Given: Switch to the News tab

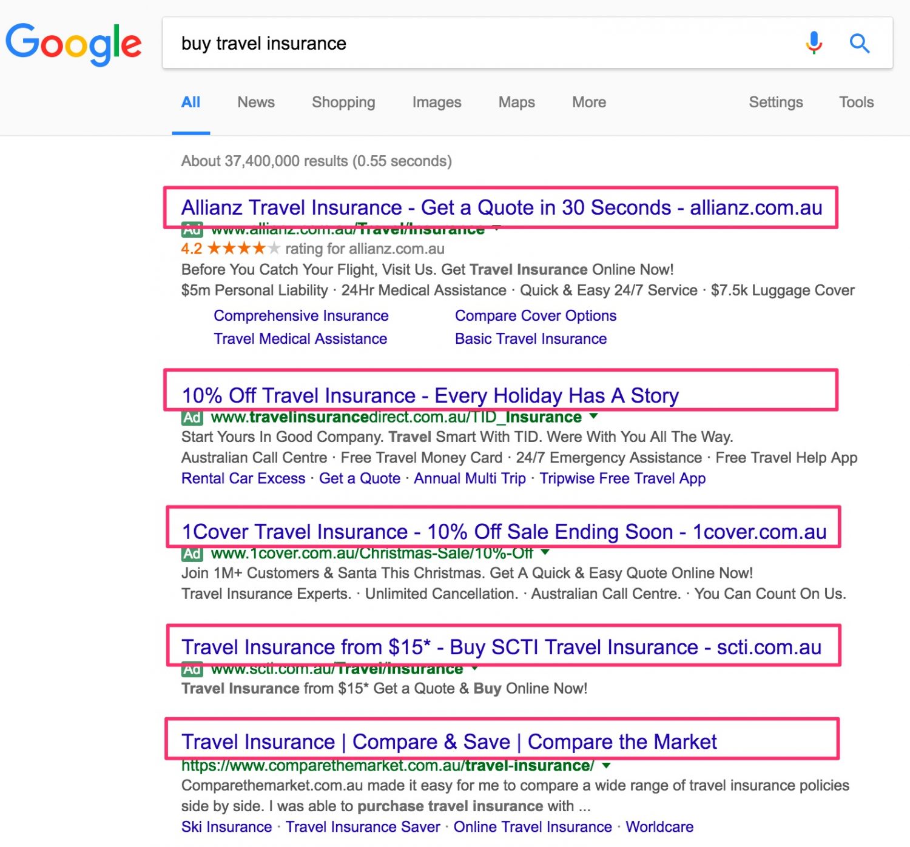Looking at the screenshot, I should [256, 102].
